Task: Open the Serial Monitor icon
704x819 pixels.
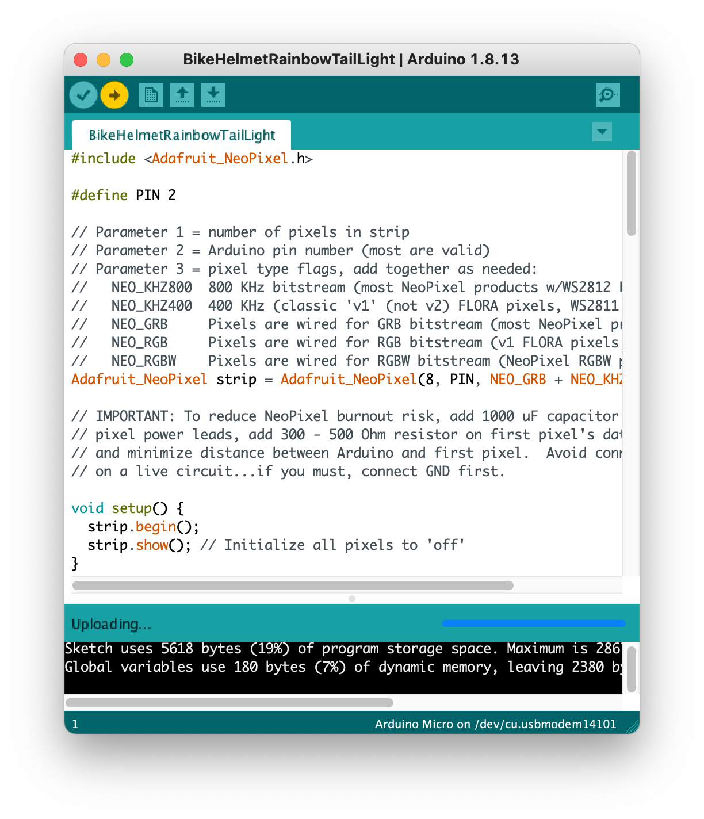Action: click(x=609, y=94)
